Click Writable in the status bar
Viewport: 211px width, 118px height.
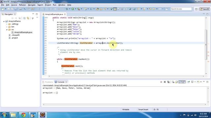(x=126, y=109)
